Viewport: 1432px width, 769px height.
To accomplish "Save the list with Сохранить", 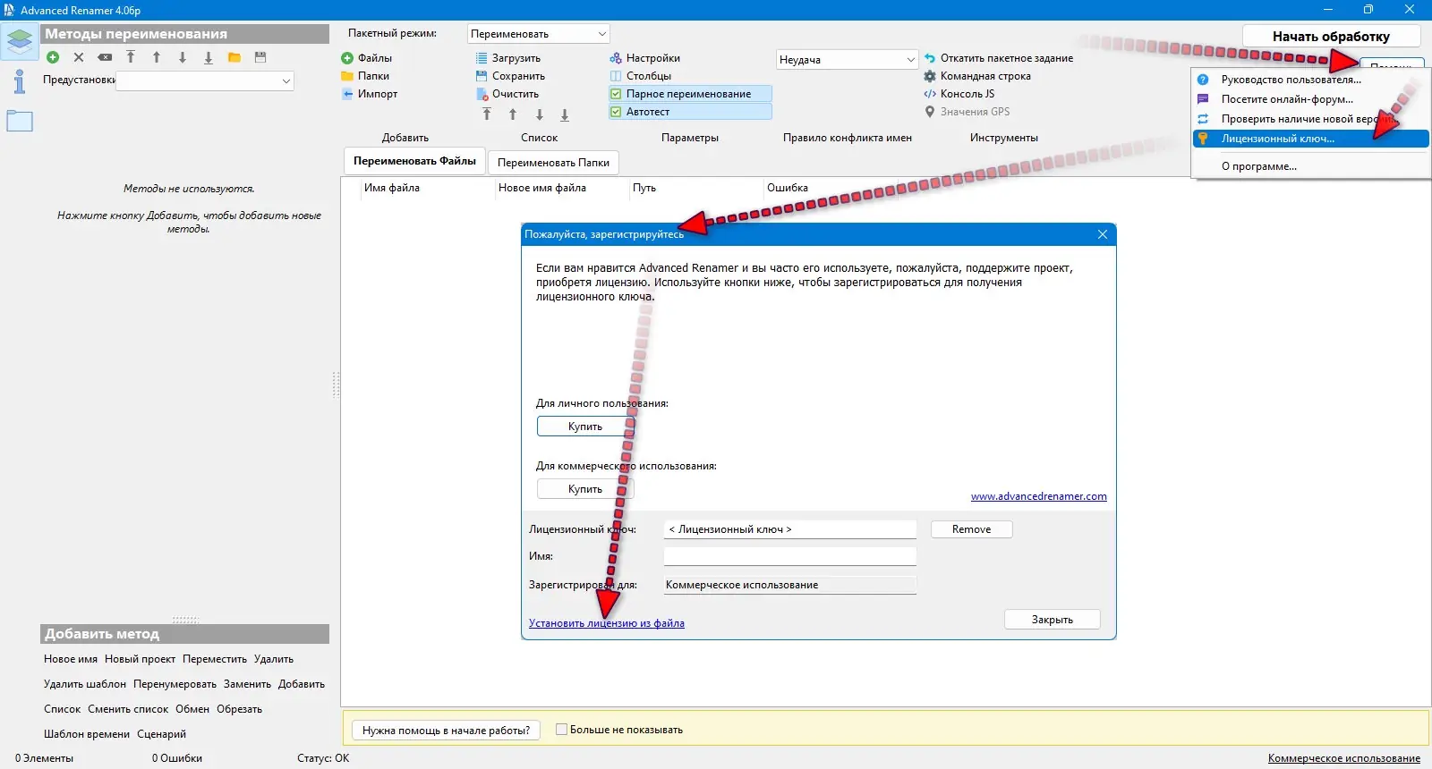I will (510, 76).
